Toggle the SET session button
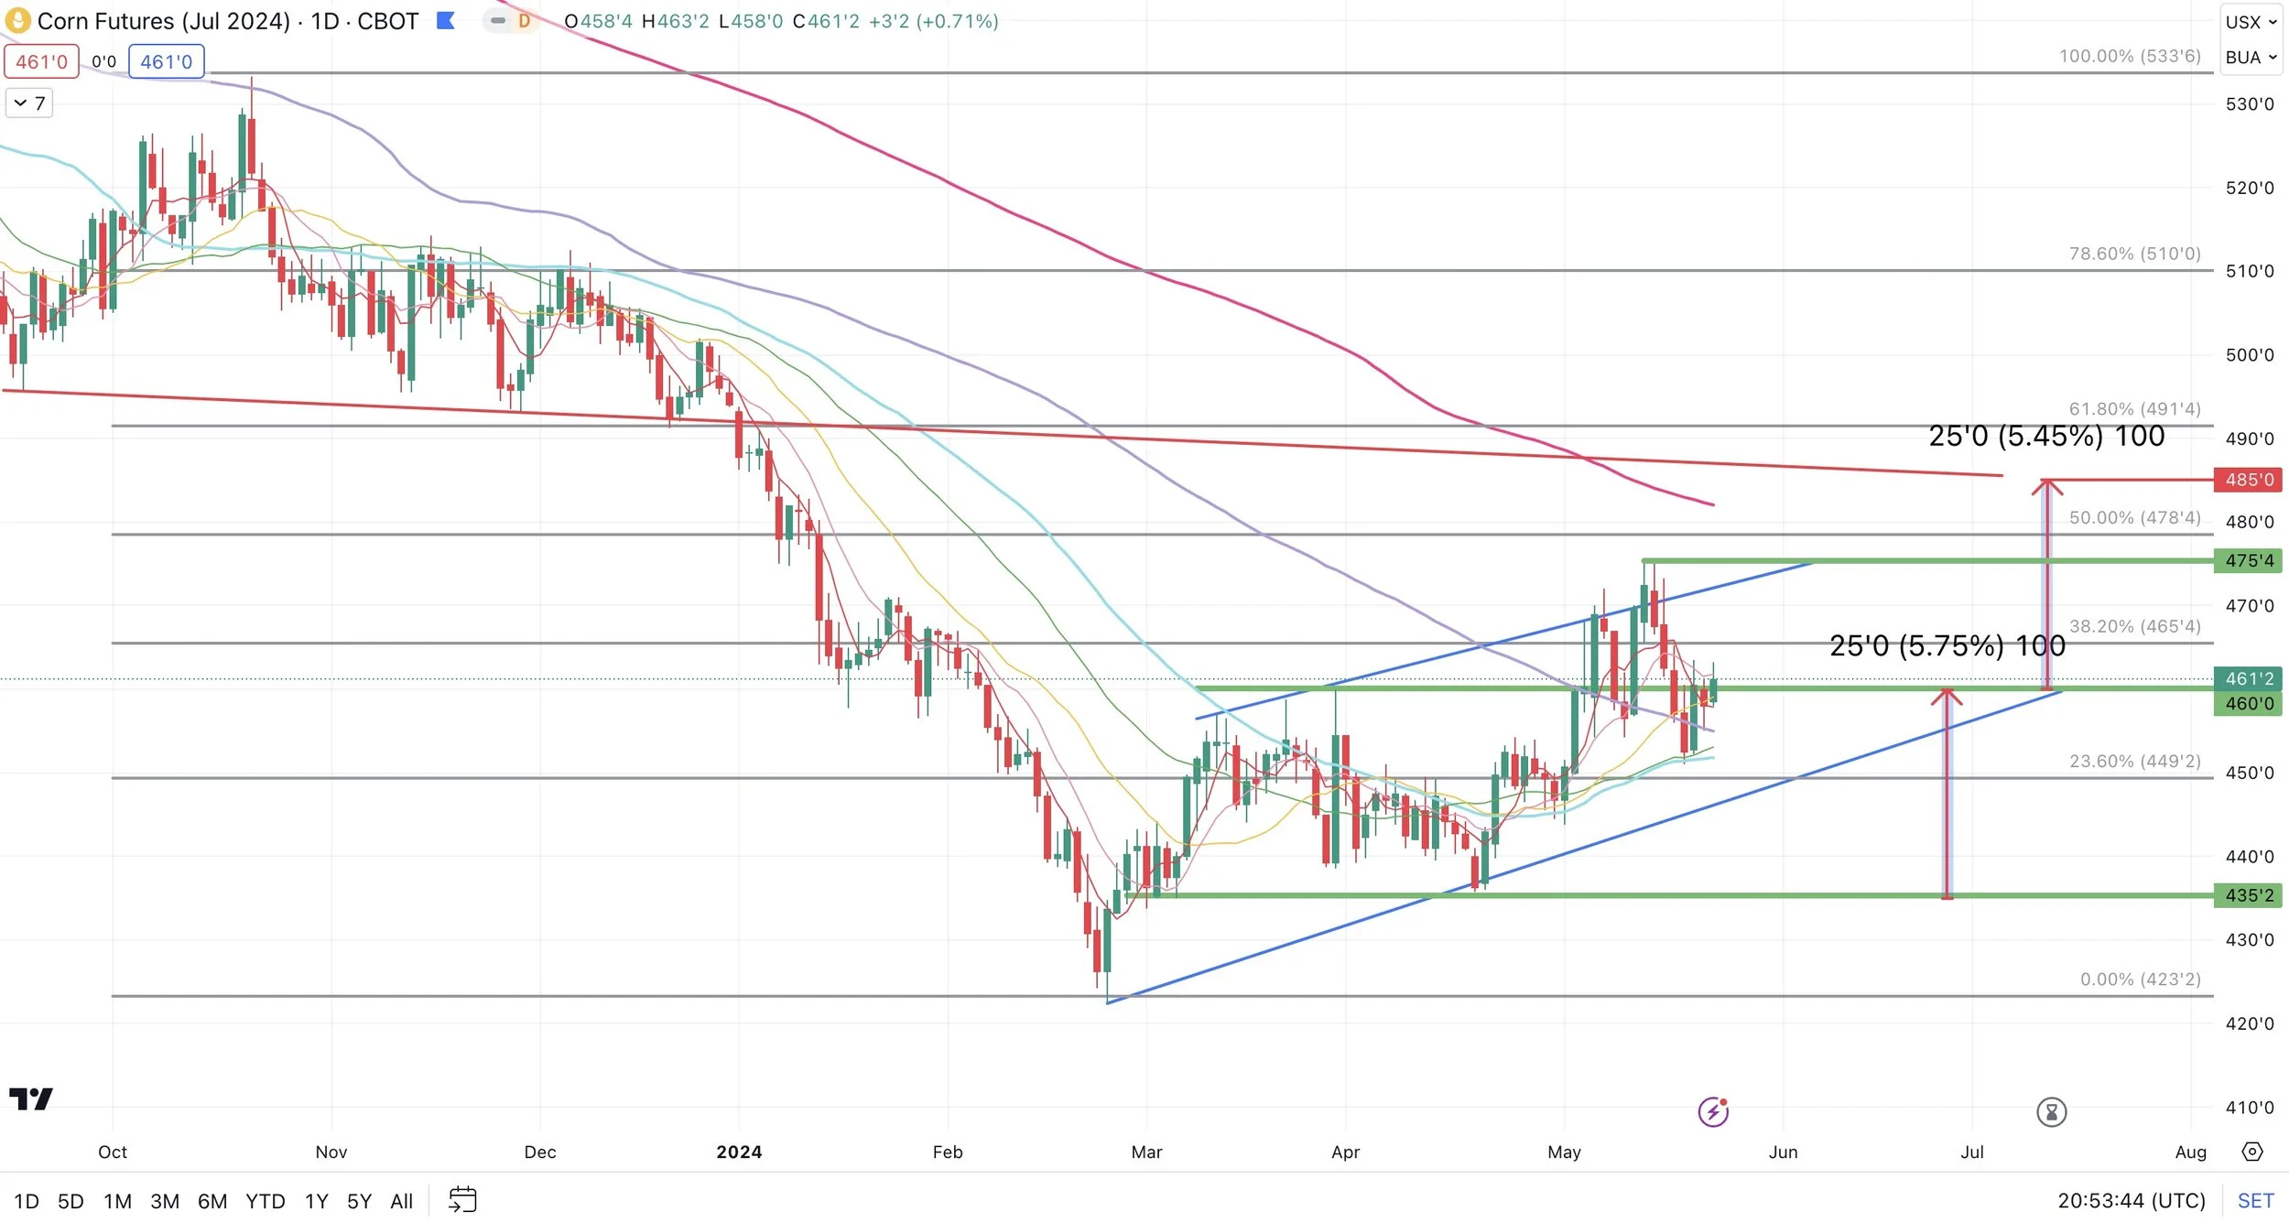The height and width of the screenshot is (1223, 2289). pyautogui.click(x=2255, y=1200)
